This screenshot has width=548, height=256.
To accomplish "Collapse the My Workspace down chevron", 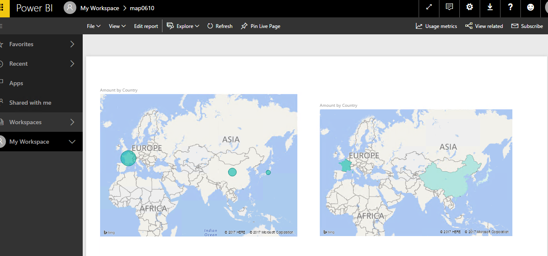I will (x=72, y=142).
